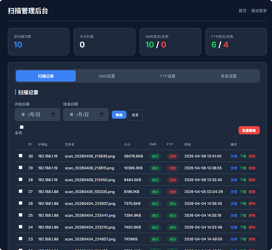Switch to the SMB设置 tab

107,76
